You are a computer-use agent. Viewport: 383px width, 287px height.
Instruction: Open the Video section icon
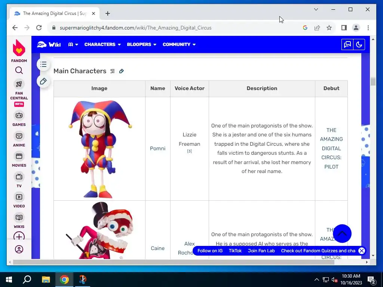[19, 197]
